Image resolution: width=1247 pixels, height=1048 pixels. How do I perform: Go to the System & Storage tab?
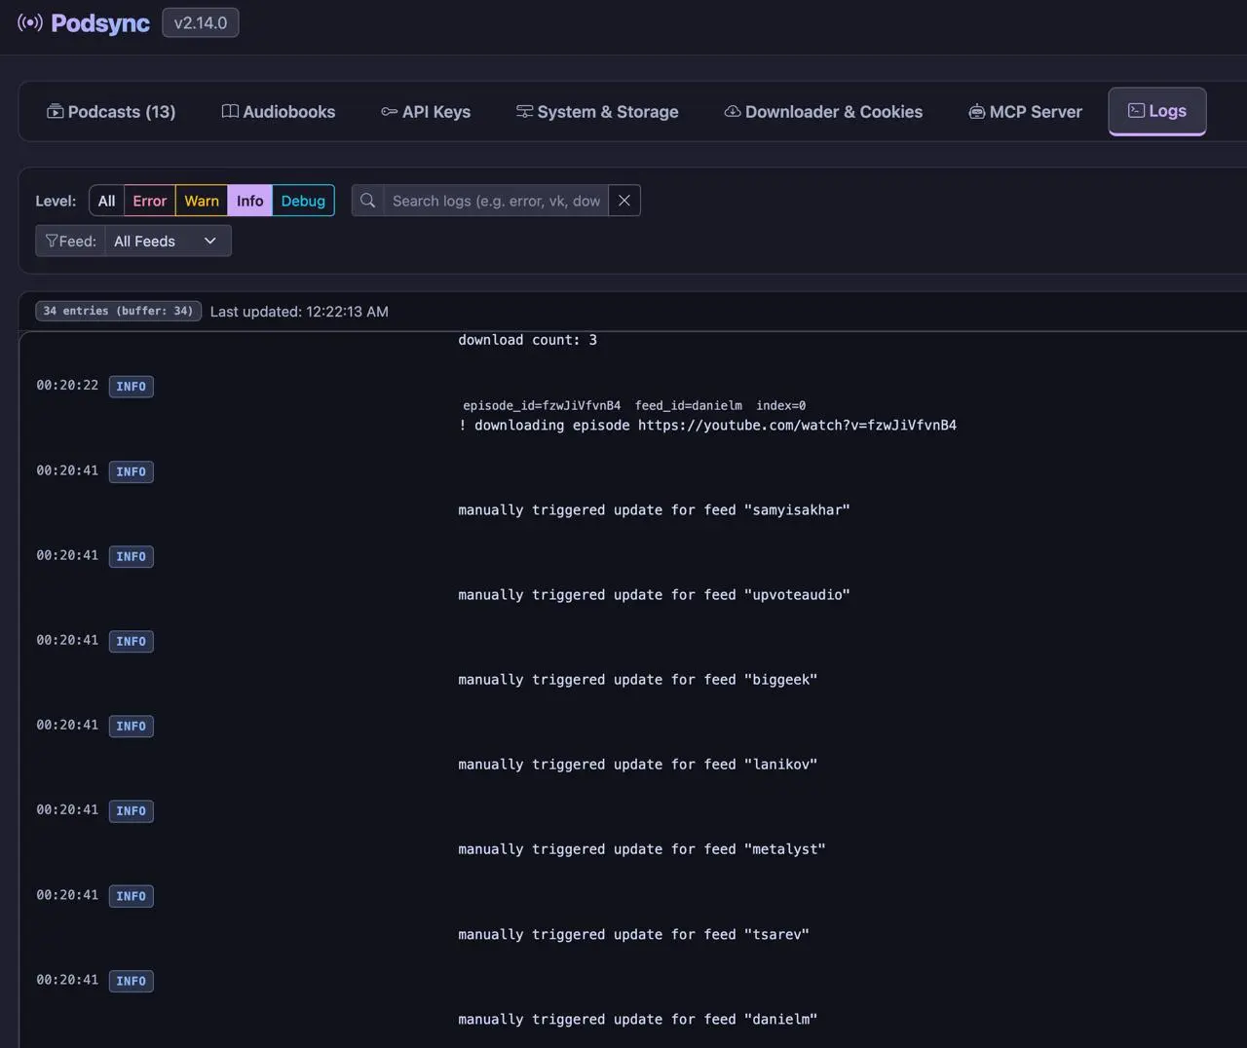pos(597,112)
